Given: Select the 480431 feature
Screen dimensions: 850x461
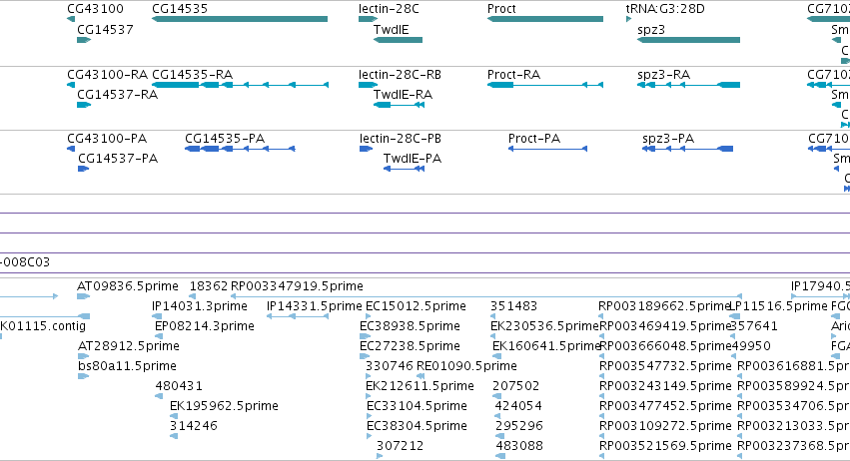Looking at the screenshot, I should click(159, 396).
